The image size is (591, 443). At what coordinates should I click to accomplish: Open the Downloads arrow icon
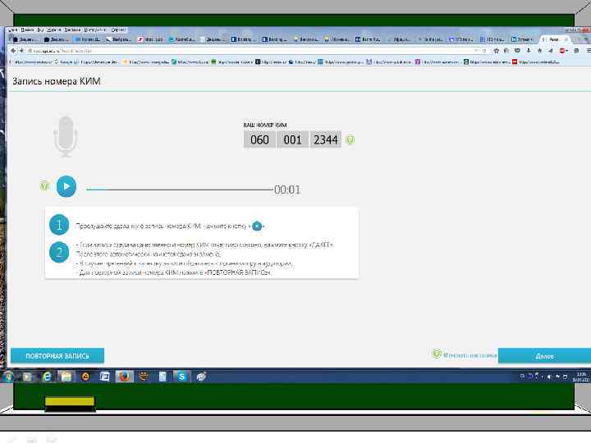(x=529, y=51)
